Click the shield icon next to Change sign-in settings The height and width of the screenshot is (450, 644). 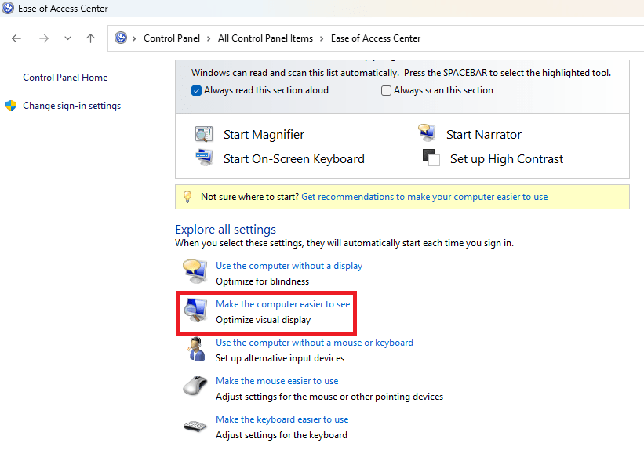click(11, 106)
